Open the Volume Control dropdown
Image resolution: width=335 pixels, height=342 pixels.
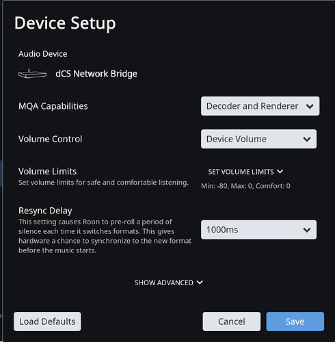click(x=258, y=139)
